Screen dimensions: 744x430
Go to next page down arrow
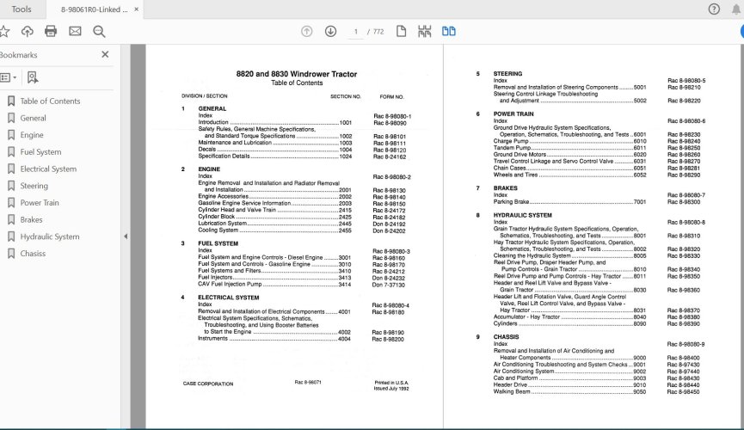point(331,31)
